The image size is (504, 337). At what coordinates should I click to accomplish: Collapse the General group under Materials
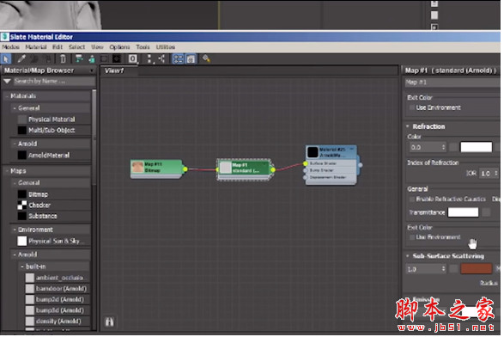click(14, 108)
